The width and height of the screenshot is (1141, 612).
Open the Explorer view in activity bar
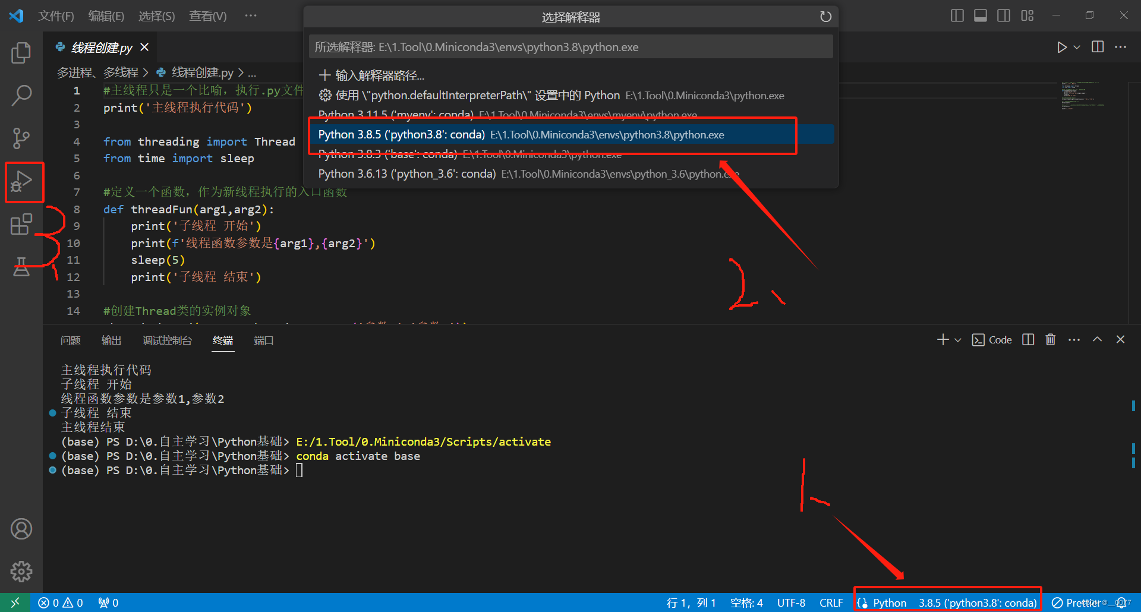(x=21, y=53)
